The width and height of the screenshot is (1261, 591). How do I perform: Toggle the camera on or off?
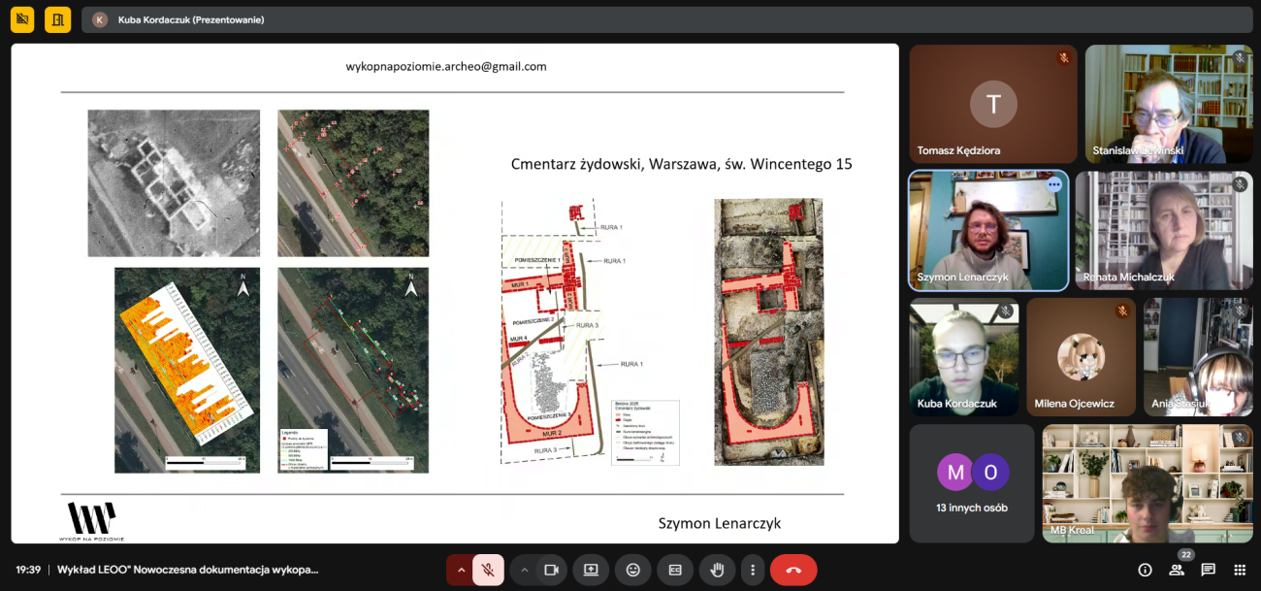tap(552, 570)
